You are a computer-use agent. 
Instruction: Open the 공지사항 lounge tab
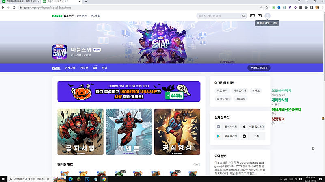70,68
